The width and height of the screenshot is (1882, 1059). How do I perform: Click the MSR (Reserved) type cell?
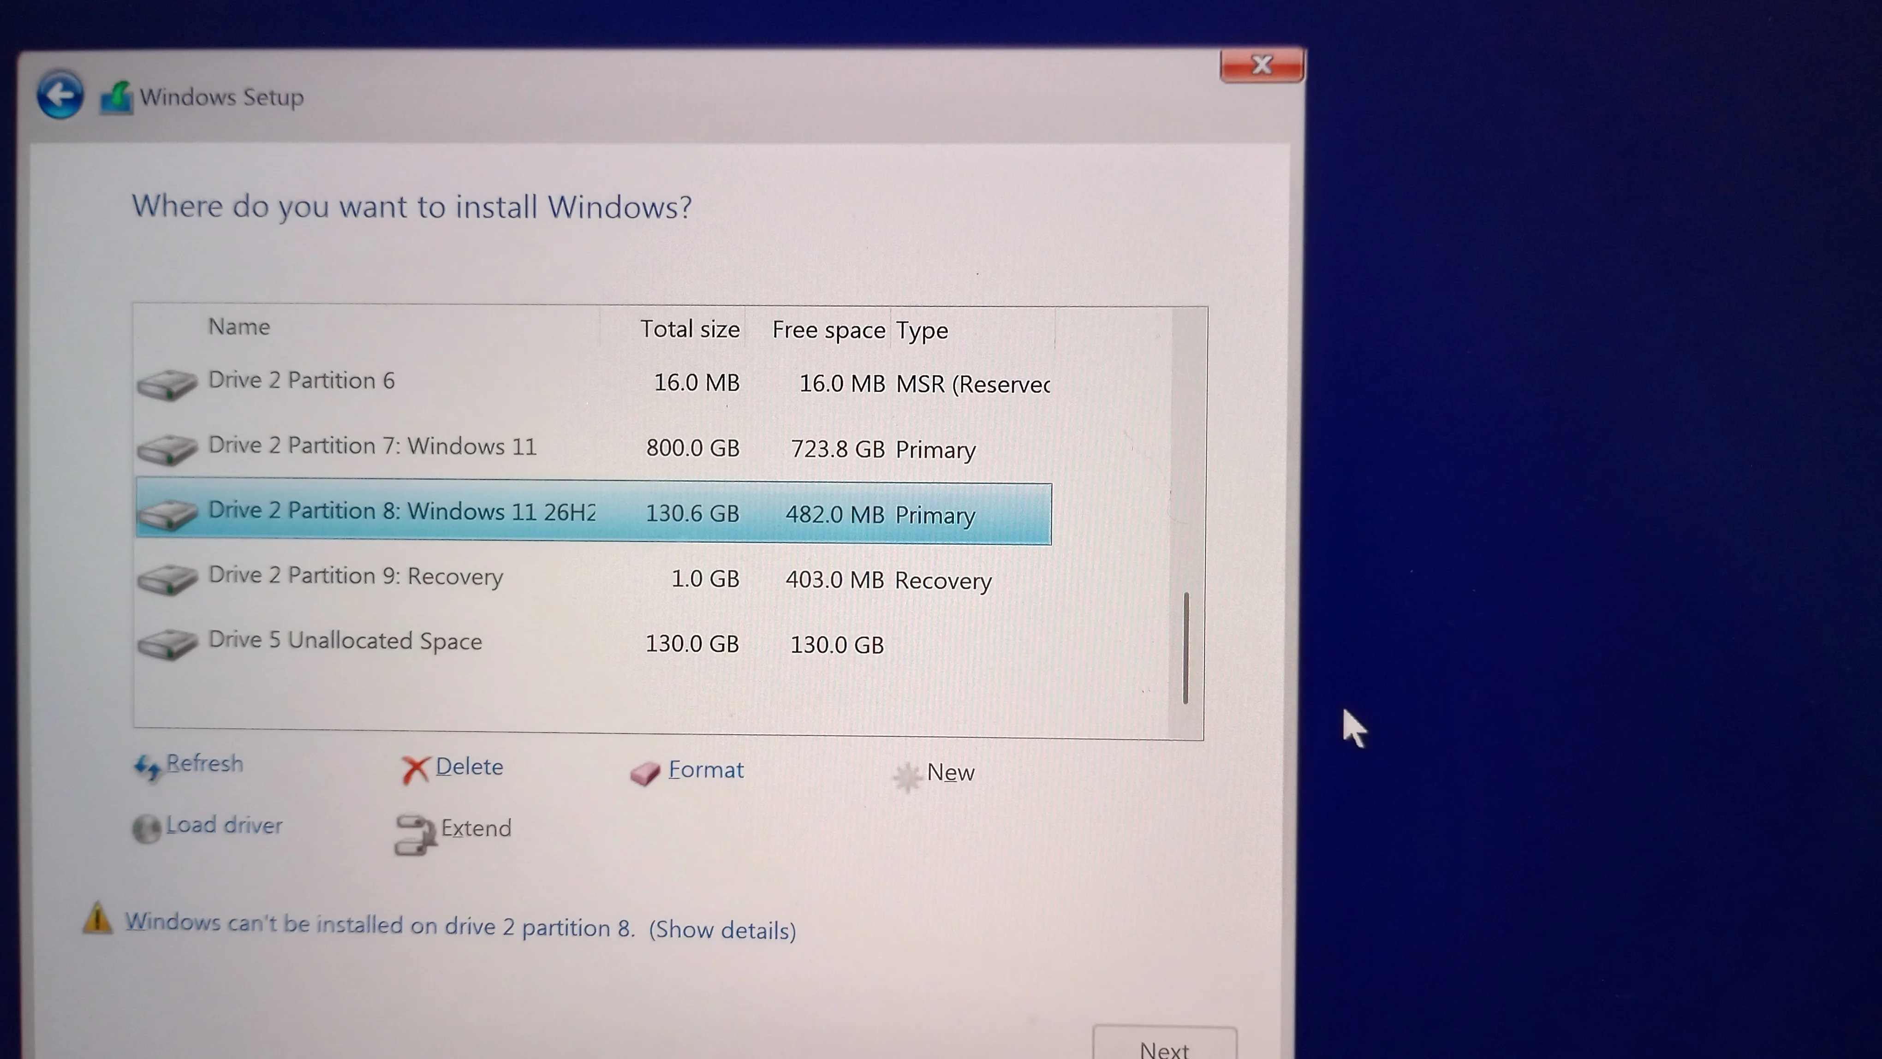(973, 384)
